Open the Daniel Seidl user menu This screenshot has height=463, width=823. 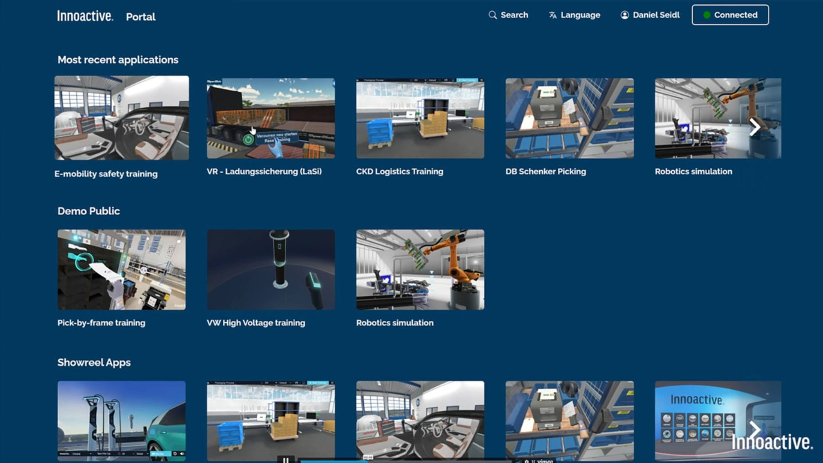tap(650, 15)
